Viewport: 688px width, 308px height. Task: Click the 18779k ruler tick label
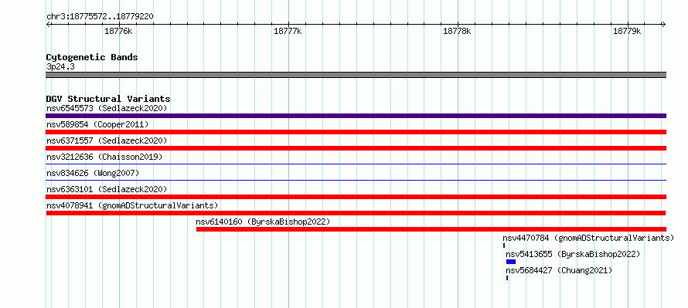pos(627,31)
